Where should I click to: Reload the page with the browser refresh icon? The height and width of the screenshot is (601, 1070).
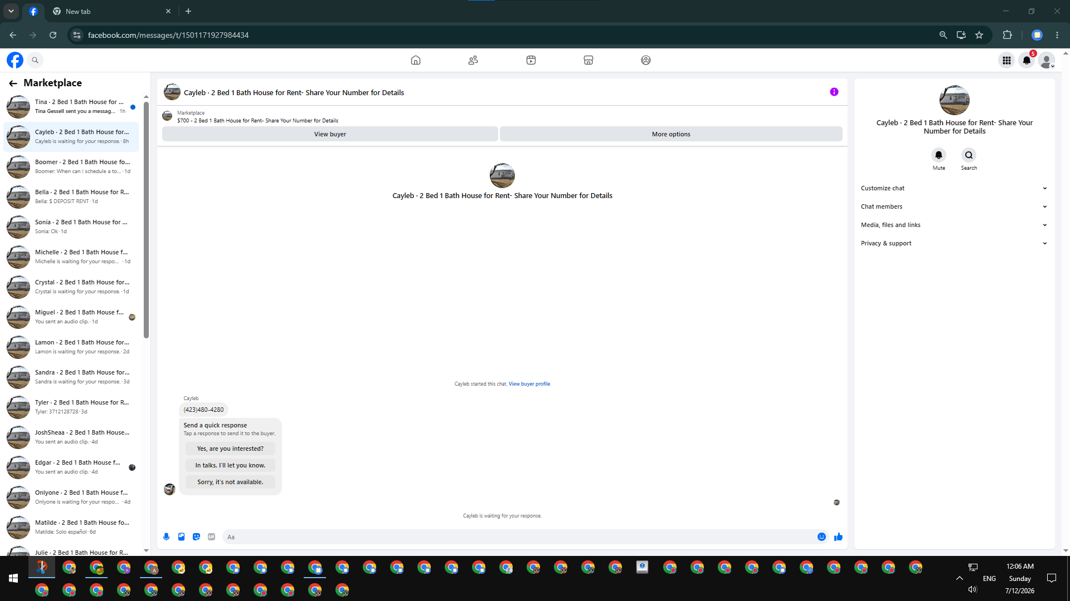pyautogui.click(x=53, y=35)
